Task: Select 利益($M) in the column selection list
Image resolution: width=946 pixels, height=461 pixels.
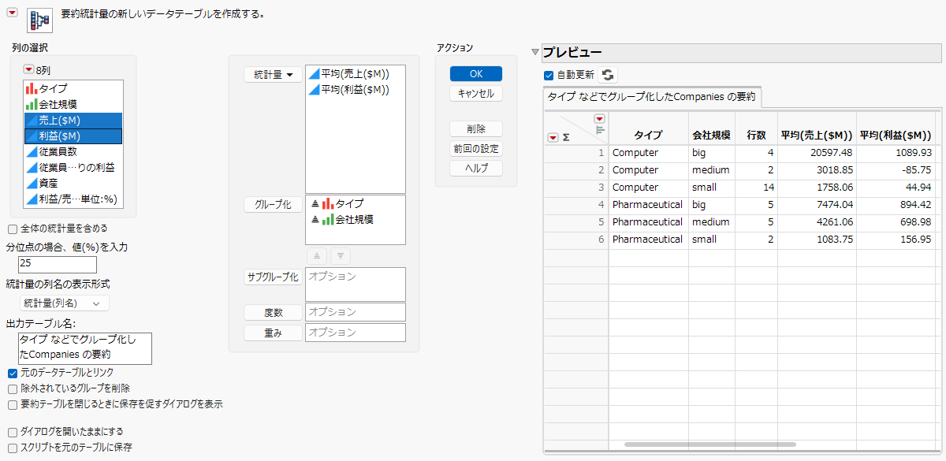Action: coord(73,136)
